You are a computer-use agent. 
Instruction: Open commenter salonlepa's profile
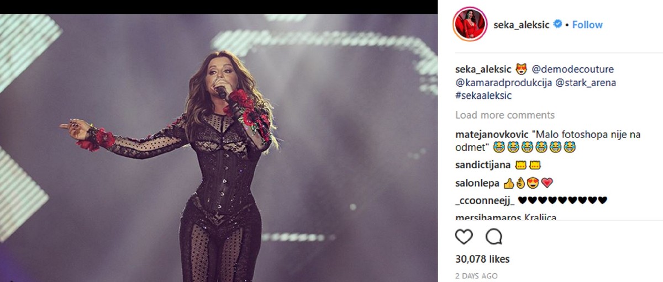477,183
